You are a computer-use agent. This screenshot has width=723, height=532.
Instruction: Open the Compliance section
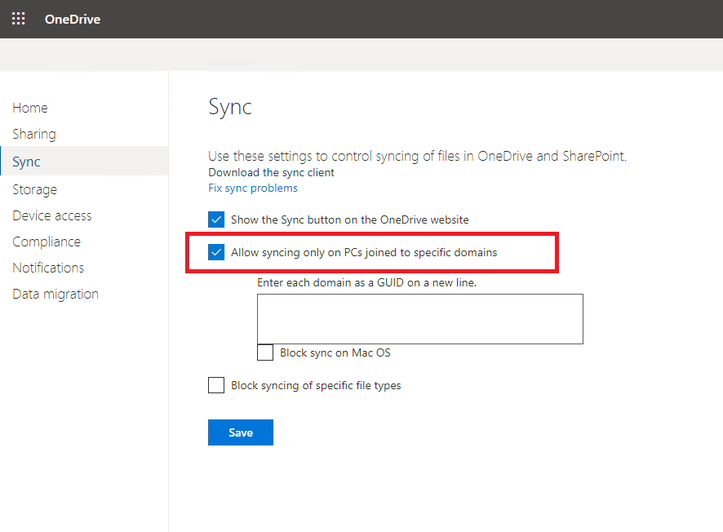(x=47, y=242)
